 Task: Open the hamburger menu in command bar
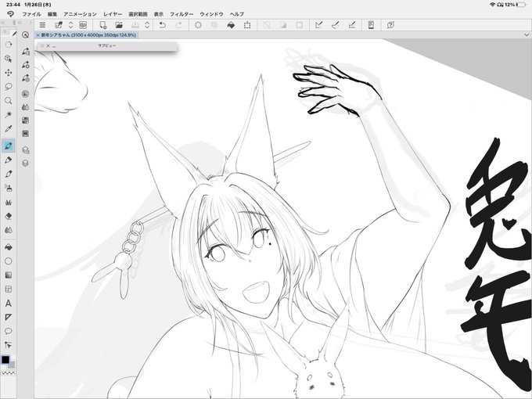pos(42,25)
